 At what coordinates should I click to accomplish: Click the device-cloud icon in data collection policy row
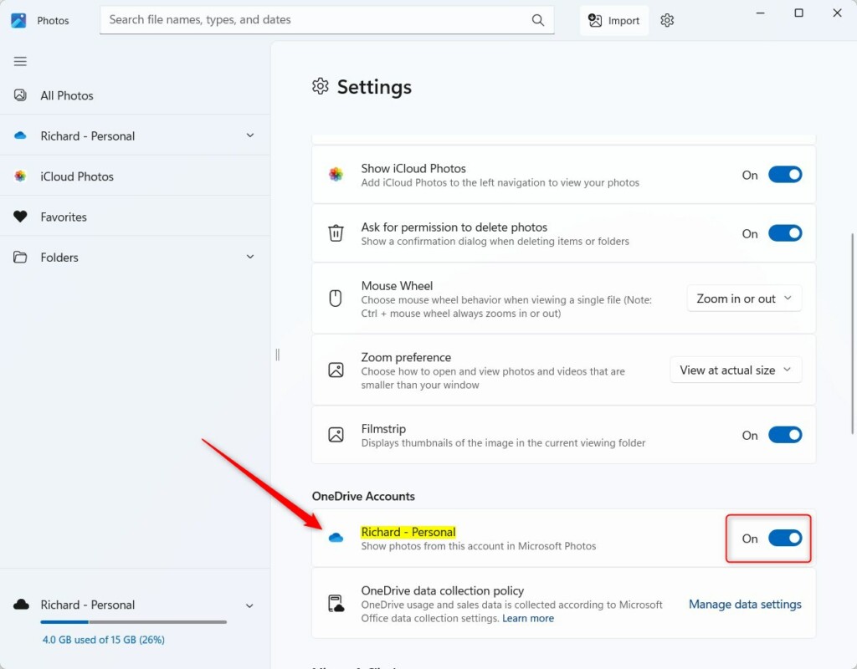pos(336,604)
